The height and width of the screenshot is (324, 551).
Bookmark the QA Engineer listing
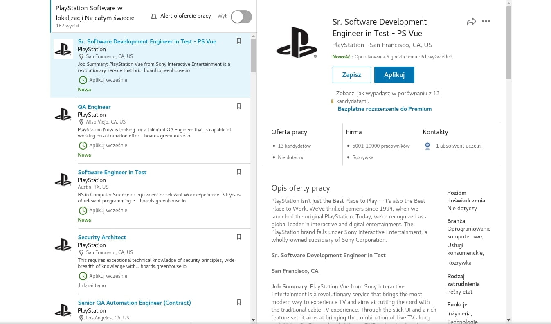[x=239, y=106]
